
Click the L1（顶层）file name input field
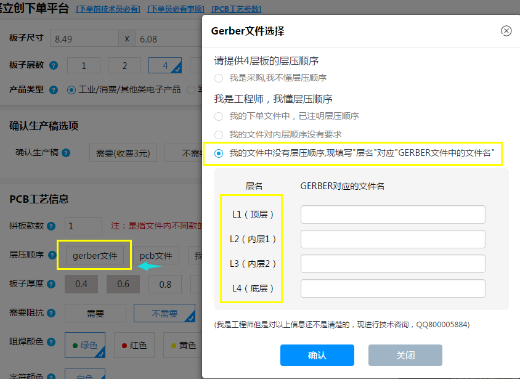(x=392, y=214)
